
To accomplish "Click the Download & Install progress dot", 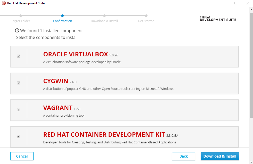I will 104,16.
